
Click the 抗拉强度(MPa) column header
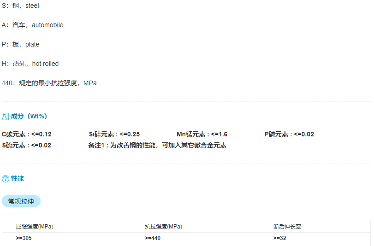pos(163,227)
